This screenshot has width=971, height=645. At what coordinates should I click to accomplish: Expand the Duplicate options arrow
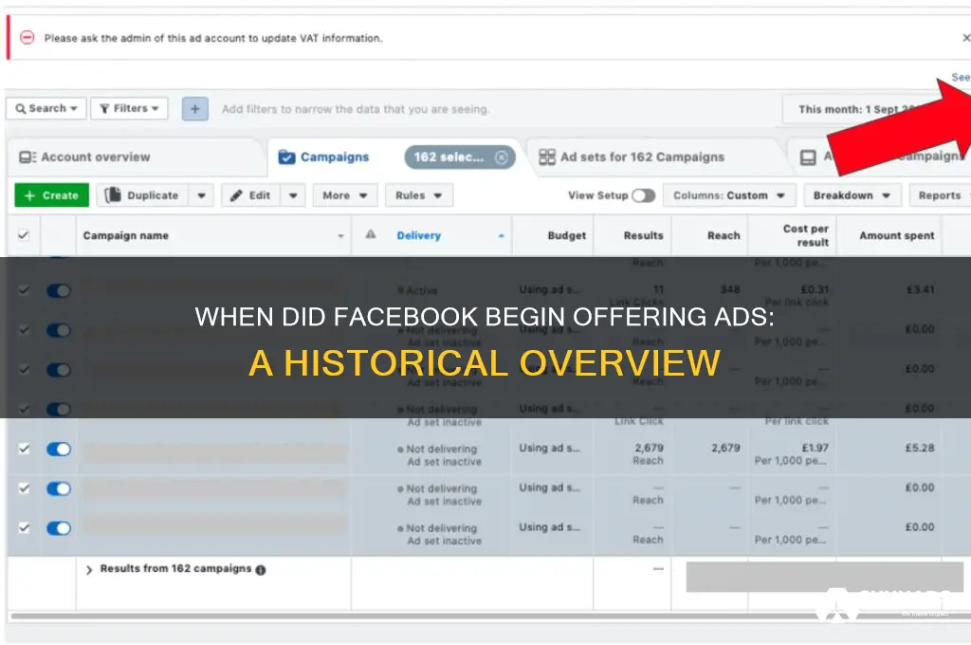(x=201, y=195)
